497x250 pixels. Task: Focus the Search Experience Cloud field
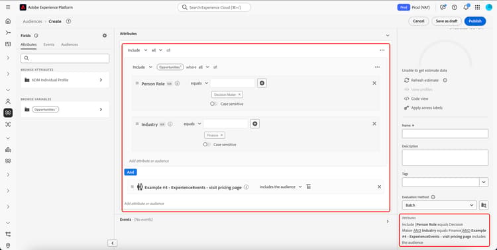pyautogui.click(x=214, y=7)
